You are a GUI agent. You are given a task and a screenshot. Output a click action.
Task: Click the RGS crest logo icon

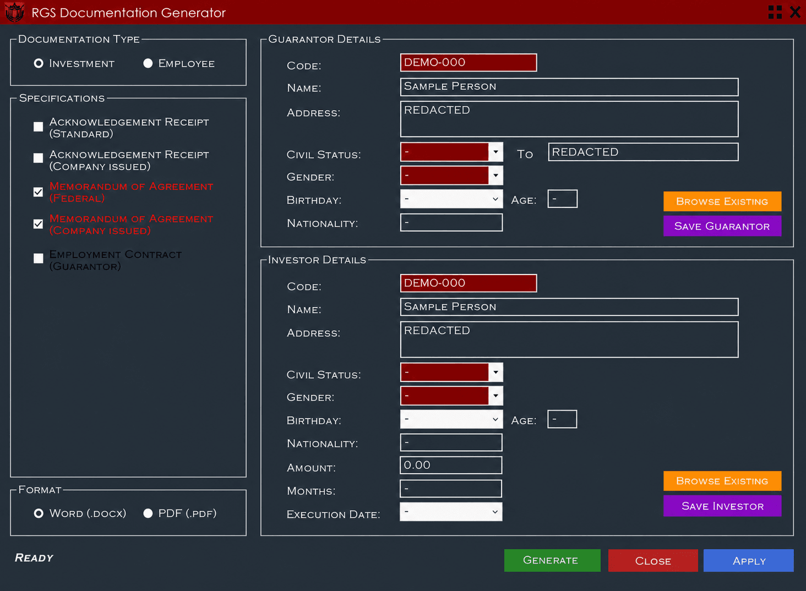pyautogui.click(x=14, y=12)
